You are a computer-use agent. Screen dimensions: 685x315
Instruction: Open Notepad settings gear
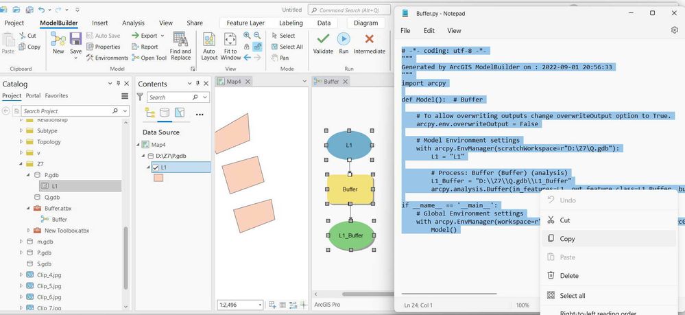674,30
